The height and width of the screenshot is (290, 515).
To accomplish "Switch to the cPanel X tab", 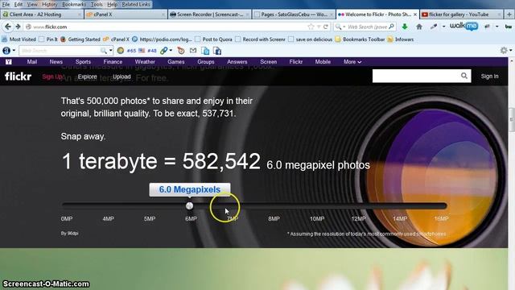I will point(126,14).
